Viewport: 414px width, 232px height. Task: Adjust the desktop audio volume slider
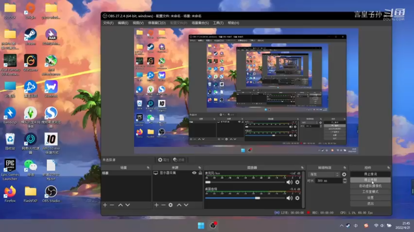(245, 198)
